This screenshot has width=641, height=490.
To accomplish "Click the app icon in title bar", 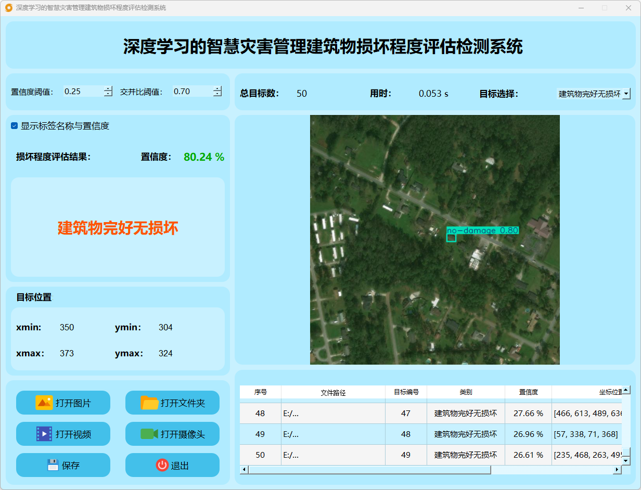I will tap(8, 8).
